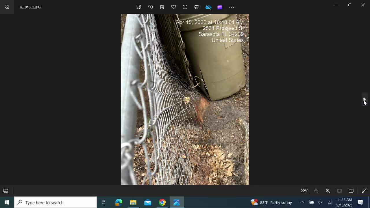Open the weather widget showing 83°F

click(x=271, y=202)
